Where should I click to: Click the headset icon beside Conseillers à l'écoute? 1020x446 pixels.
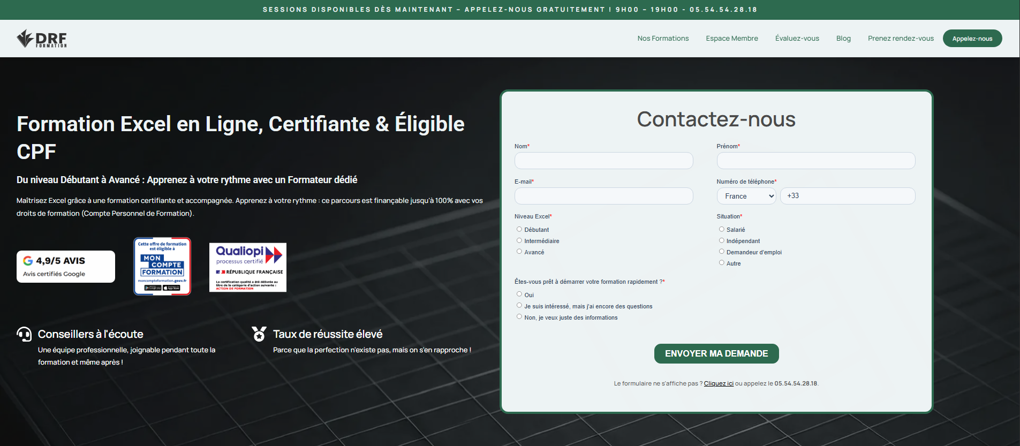[x=24, y=334]
